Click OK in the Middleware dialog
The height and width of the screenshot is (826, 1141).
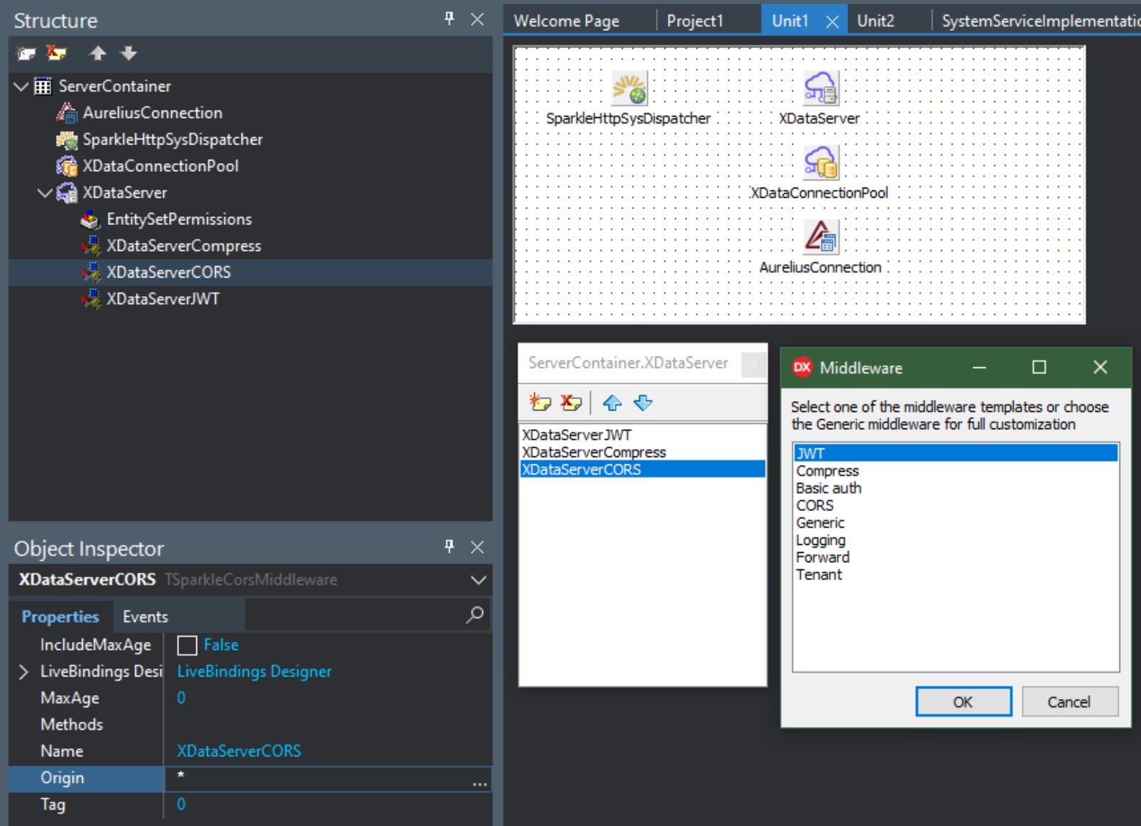(963, 702)
